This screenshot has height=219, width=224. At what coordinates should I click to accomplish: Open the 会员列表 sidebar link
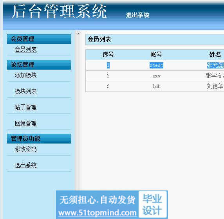[26, 50]
